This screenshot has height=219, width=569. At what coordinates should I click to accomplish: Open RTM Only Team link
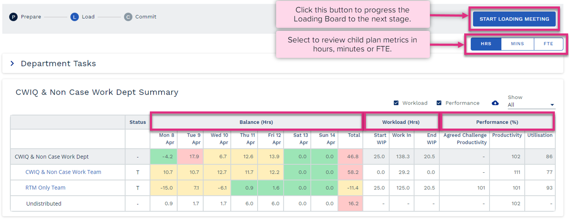click(46, 188)
